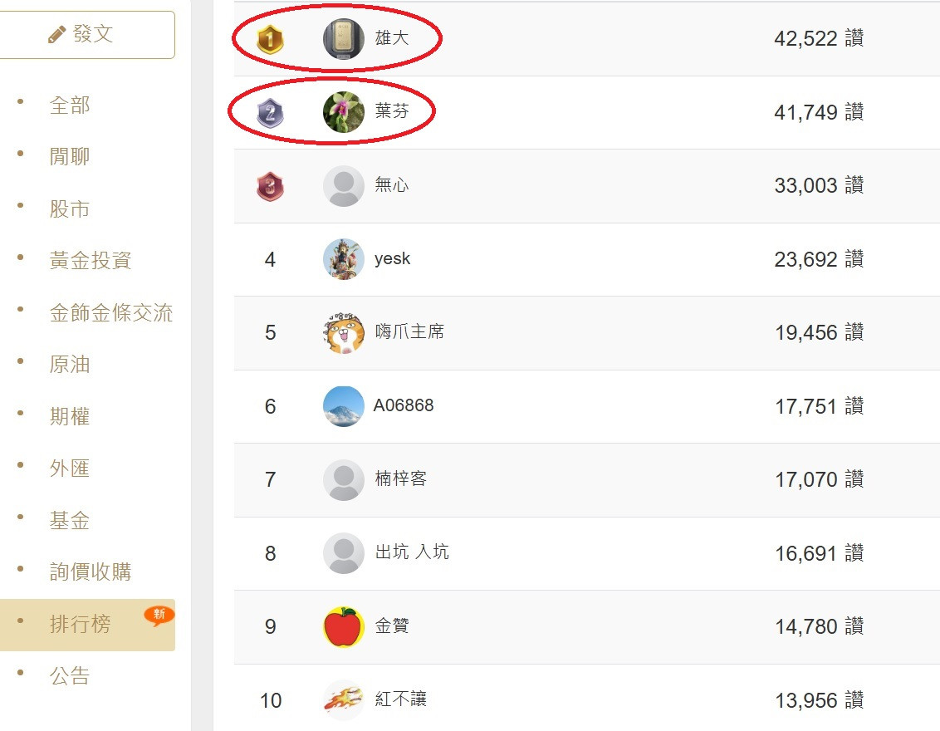Open the 公告 announcements section

click(70, 676)
